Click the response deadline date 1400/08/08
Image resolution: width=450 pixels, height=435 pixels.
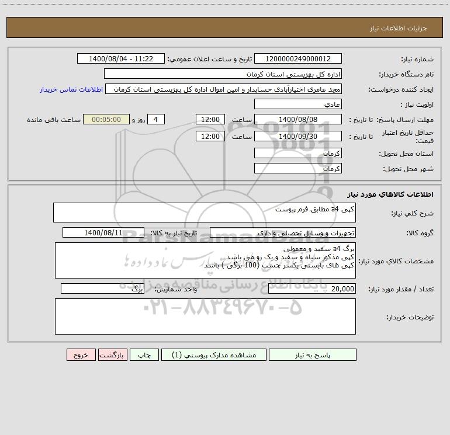298,119
